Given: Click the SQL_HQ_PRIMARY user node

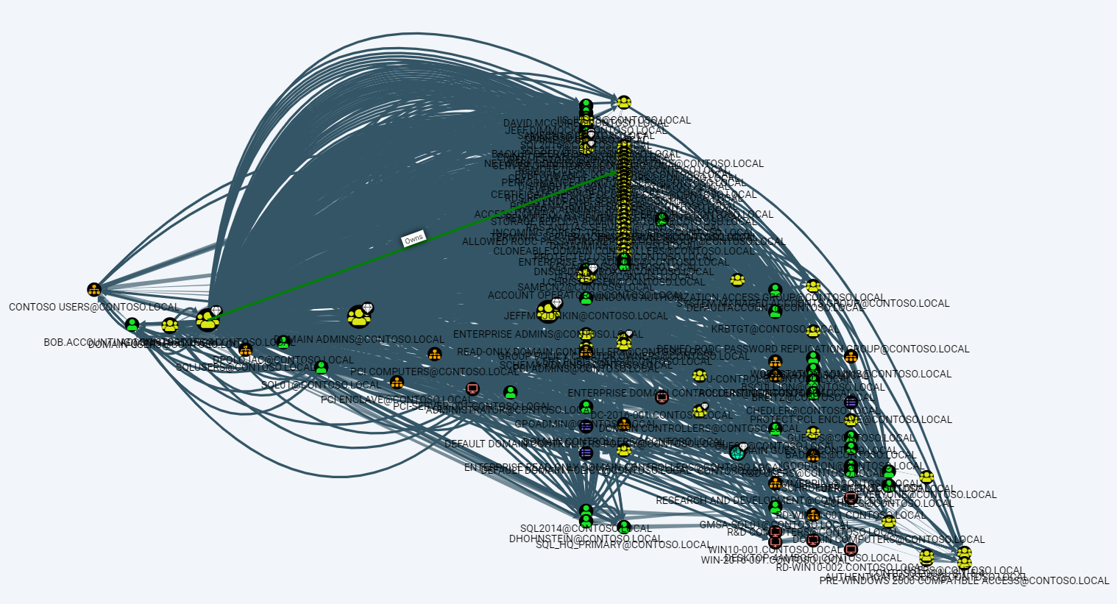Looking at the screenshot, I should point(624,527).
